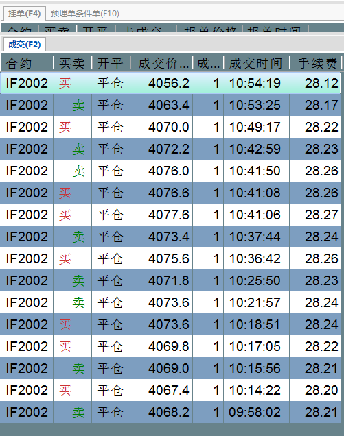Select the trade row at 10:54:19
This screenshot has height=436, width=344.
171,83
